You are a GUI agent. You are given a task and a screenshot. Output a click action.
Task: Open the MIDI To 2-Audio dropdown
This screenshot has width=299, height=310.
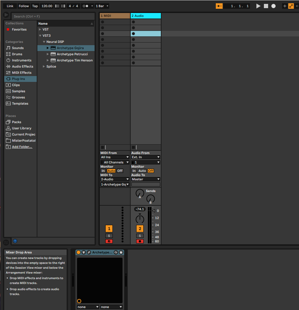pyautogui.click(x=115, y=179)
